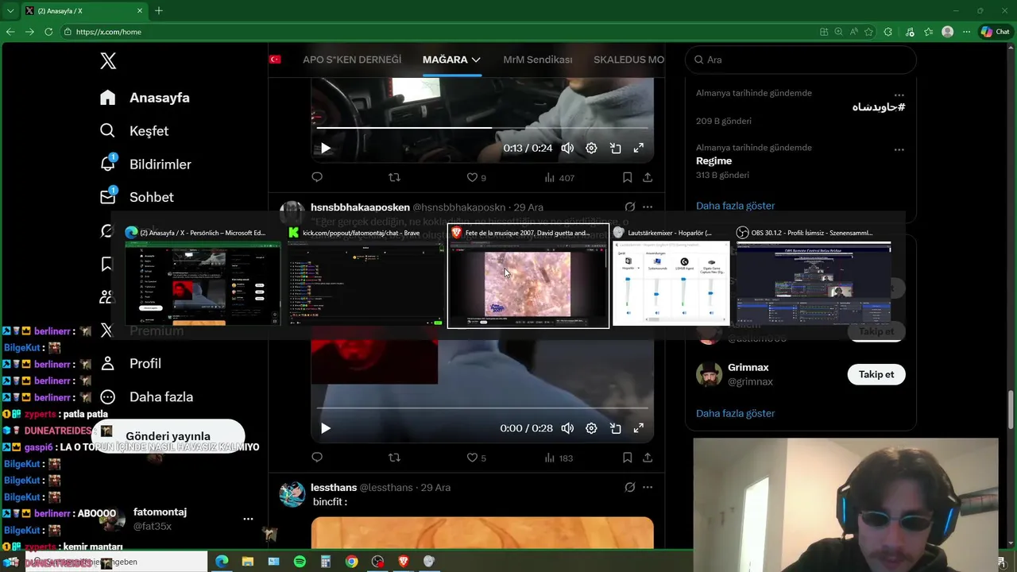Image resolution: width=1017 pixels, height=572 pixels.
Task: Enter fullscreen on first video
Action: tap(638, 148)
